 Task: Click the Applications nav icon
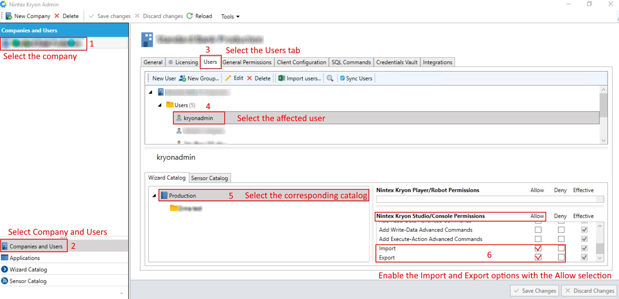(x=5, y=257)
